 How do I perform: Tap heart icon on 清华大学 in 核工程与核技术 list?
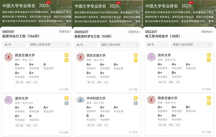coord(203,89)
